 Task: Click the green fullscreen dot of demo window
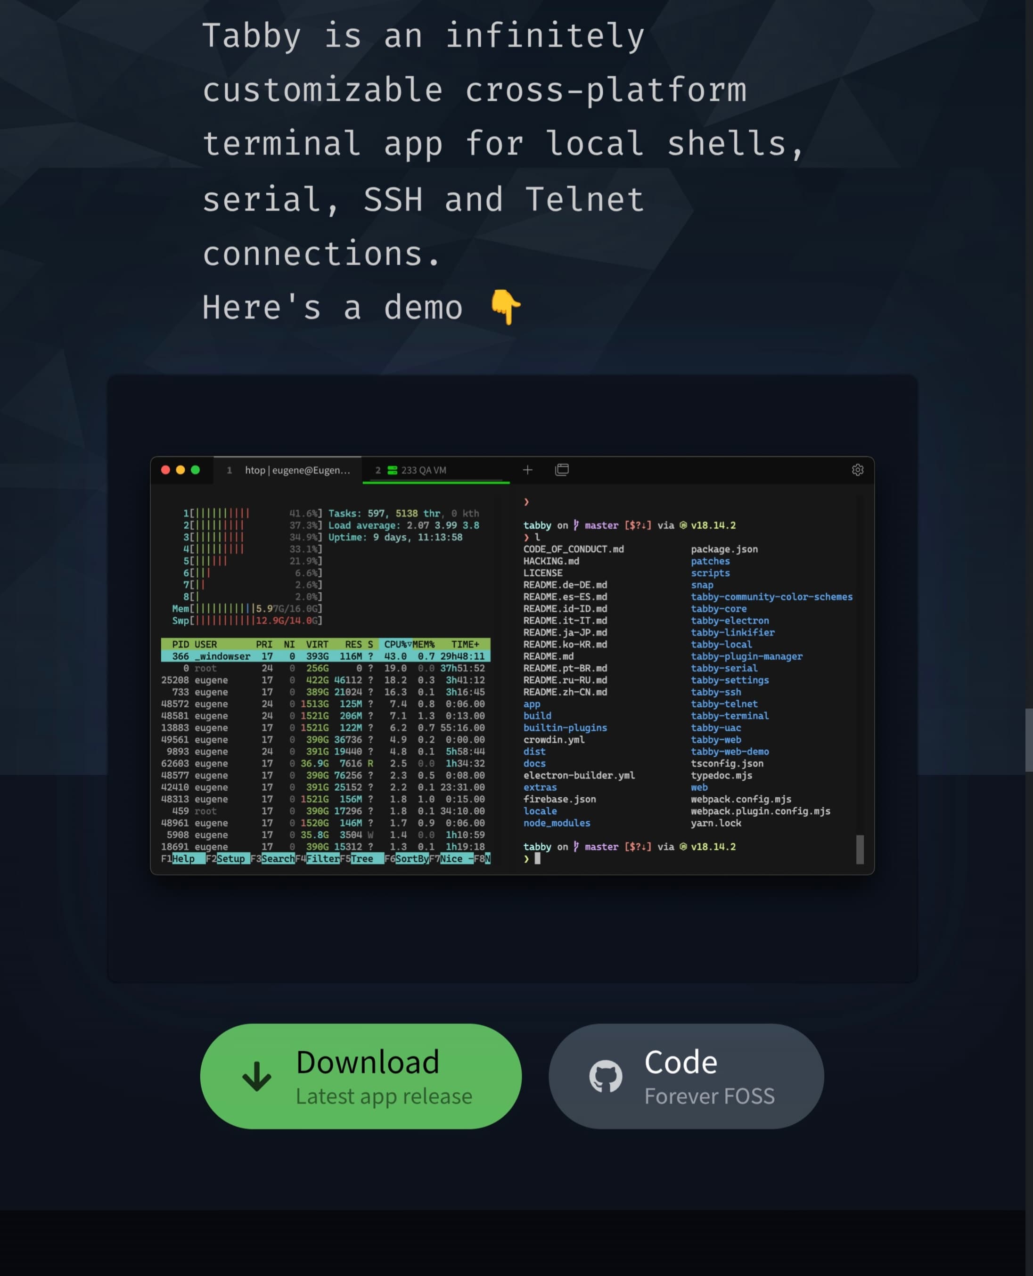[195, 470]
